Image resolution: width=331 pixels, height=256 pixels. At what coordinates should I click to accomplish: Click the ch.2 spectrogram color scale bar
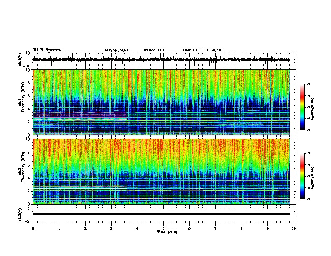[302, 176]
